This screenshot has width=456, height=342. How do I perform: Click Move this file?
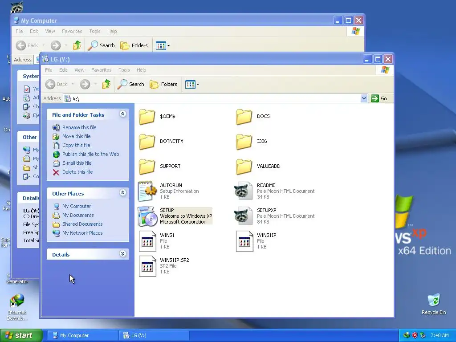click(76, 136)
